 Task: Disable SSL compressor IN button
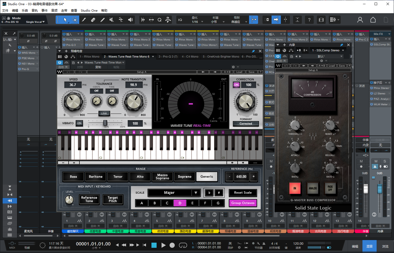[x=295, y=188]
